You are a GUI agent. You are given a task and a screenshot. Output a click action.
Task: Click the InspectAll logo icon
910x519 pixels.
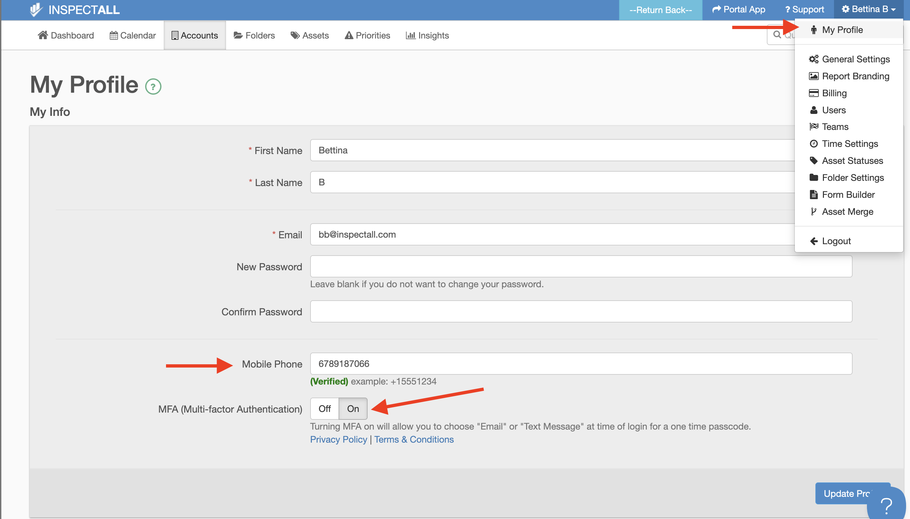point(36,9)
